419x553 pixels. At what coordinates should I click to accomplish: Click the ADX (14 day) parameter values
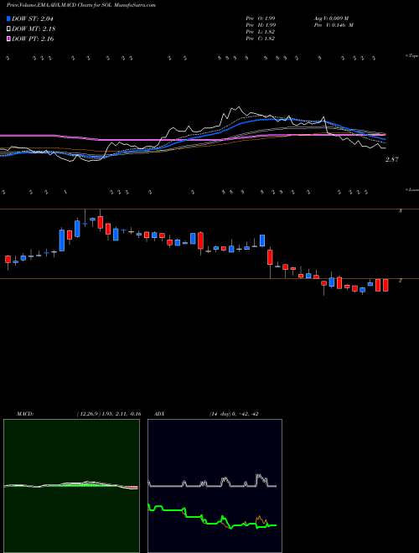coord(234,414)
